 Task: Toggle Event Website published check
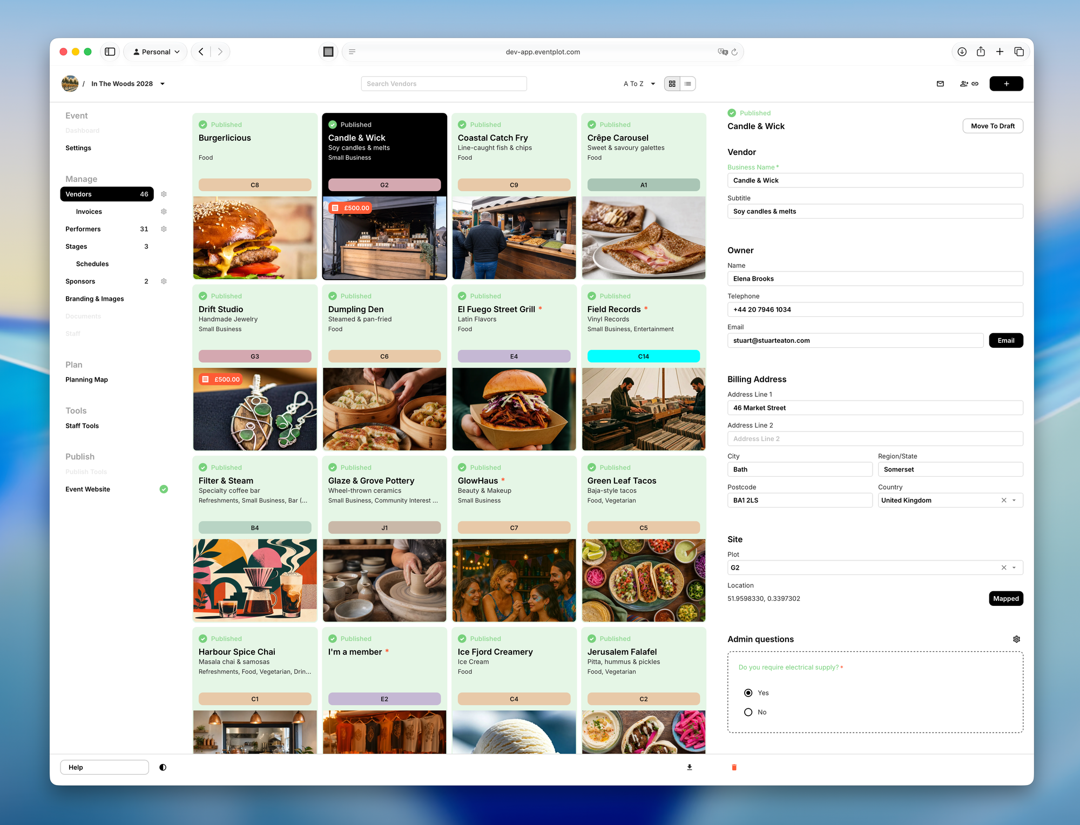(164, 489)
